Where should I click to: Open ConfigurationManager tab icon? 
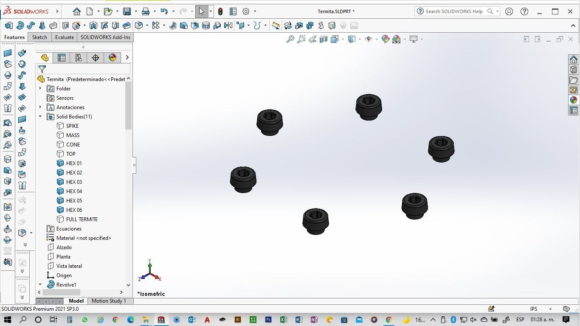[79, 58]
